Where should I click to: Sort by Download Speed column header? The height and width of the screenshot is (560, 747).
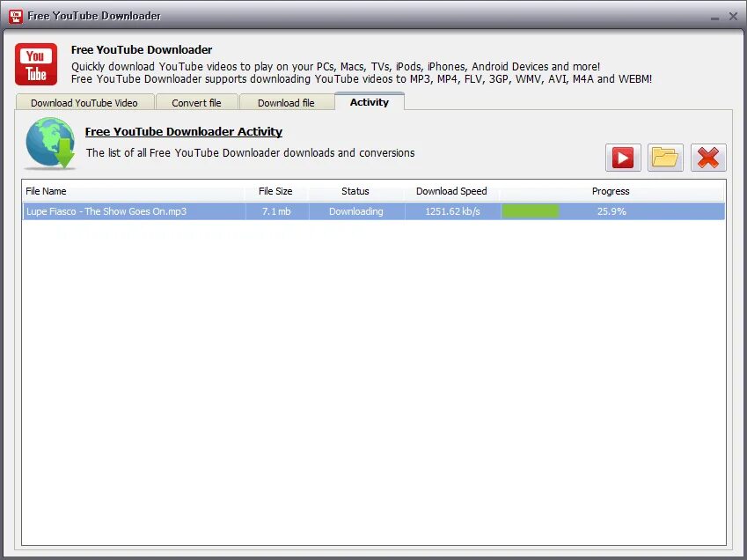point(451,191)
